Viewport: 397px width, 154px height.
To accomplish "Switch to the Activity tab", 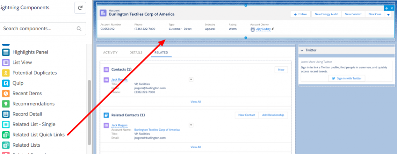I will pyautogui.click(x=110, y=53).
